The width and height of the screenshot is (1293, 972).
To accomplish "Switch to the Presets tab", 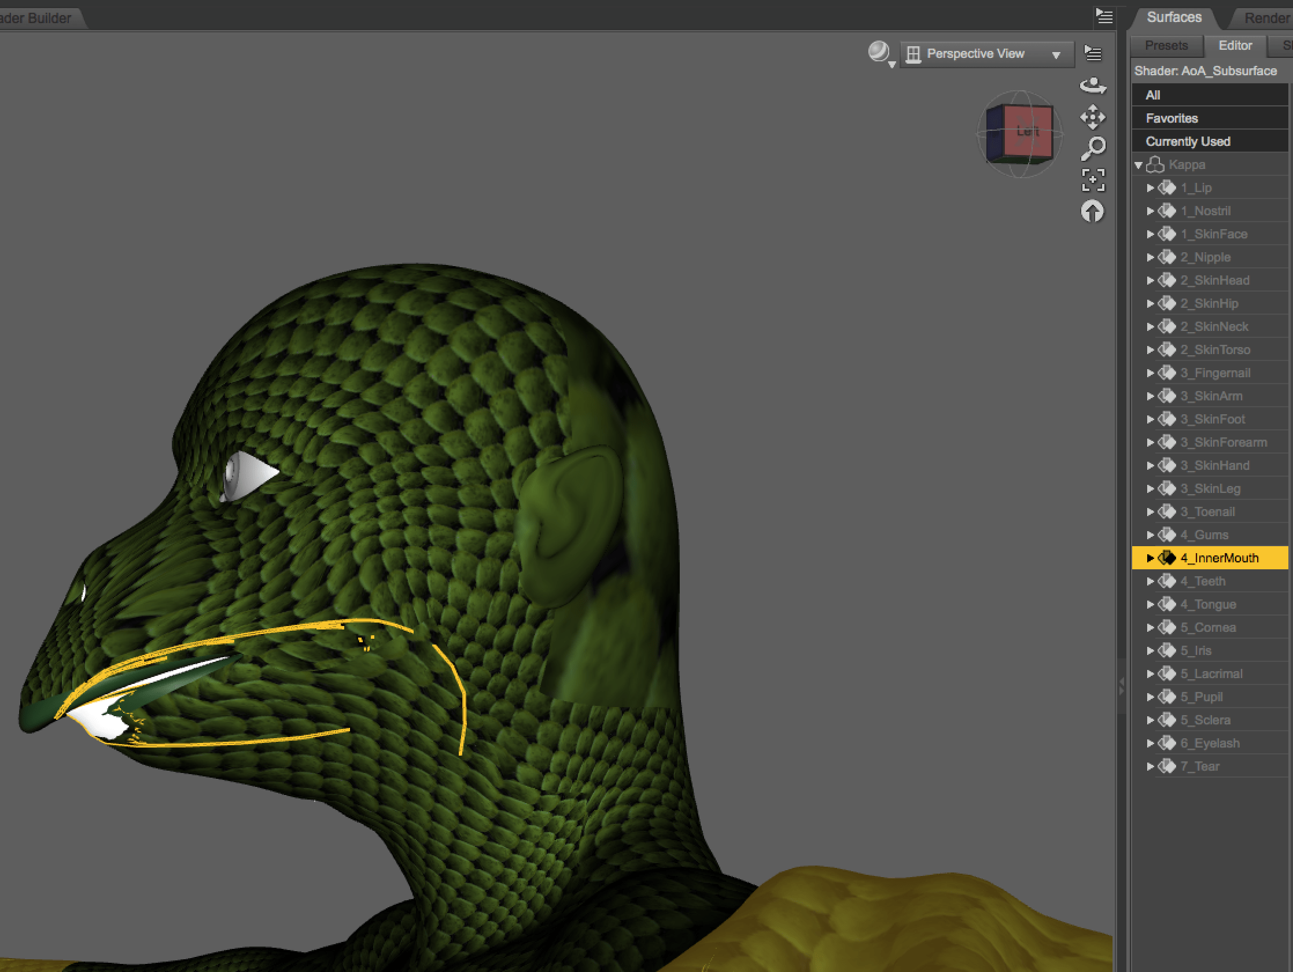I will point(1166,46).
